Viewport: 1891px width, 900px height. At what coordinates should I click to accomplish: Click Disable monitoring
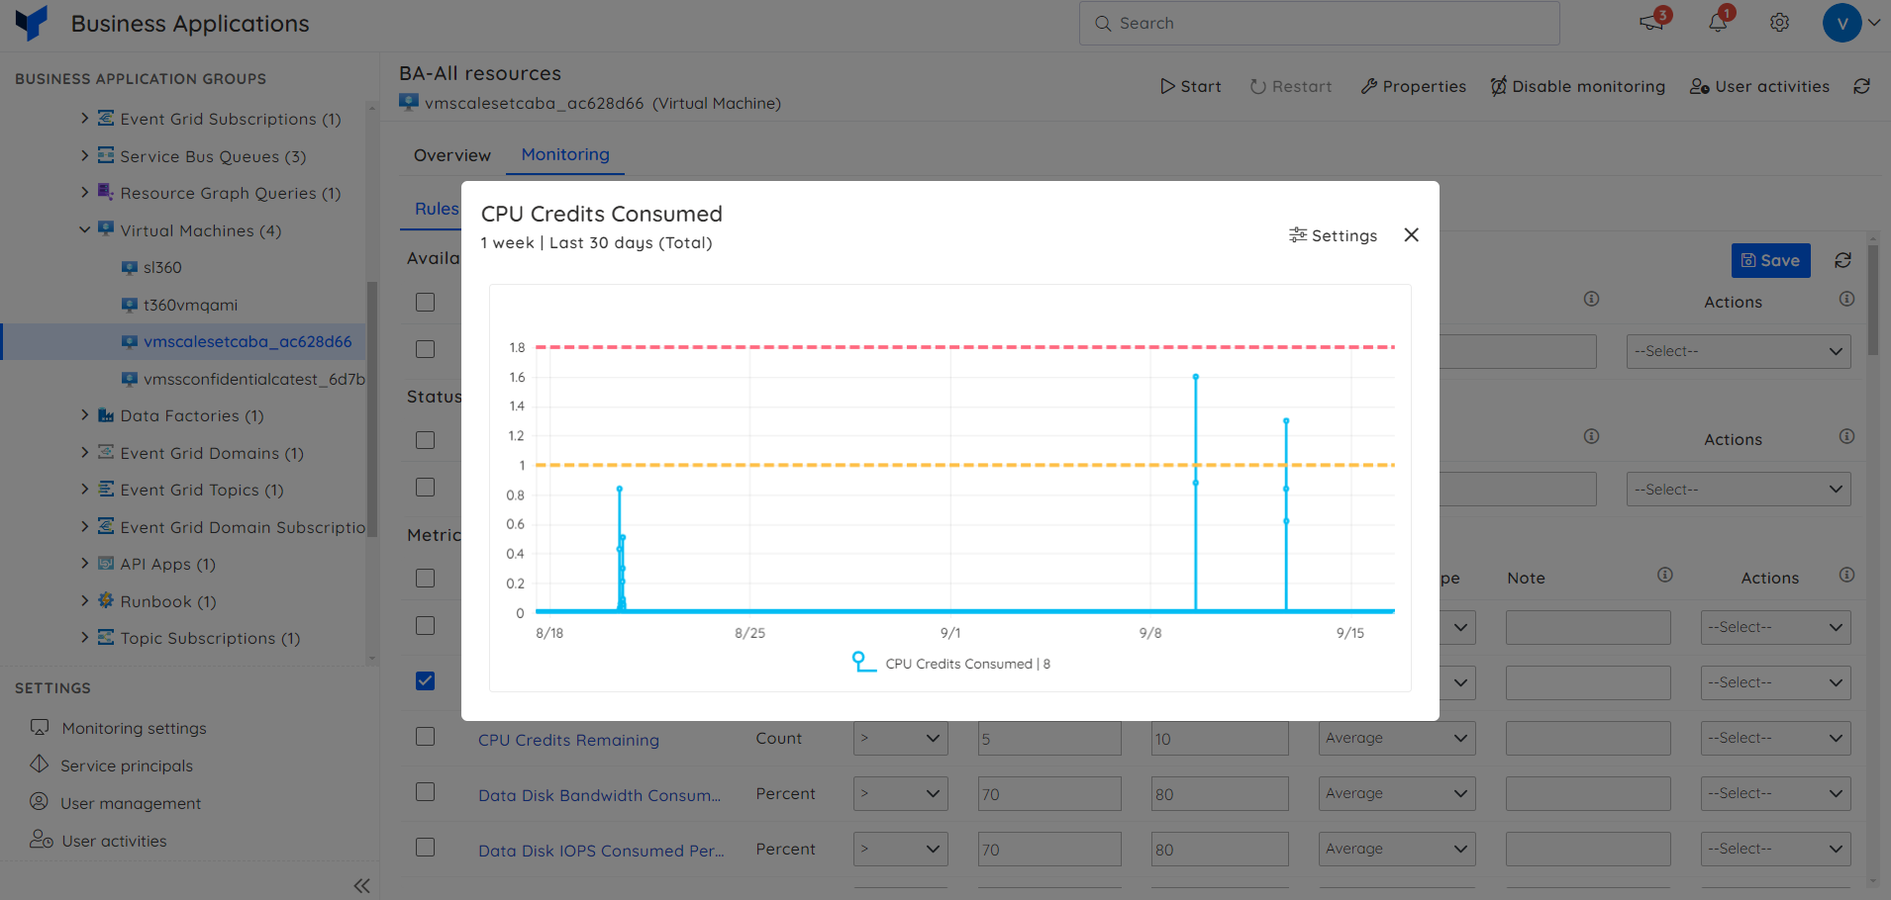click(x=1578, y=86)
